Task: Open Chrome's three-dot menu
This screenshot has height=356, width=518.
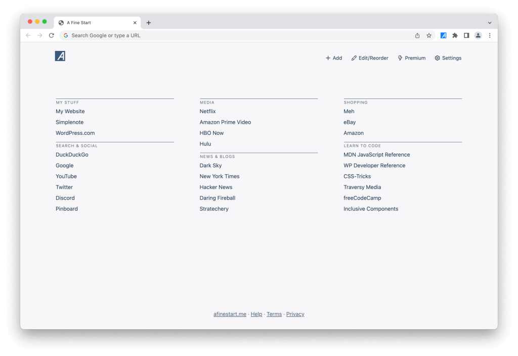Action: point(490,35)
